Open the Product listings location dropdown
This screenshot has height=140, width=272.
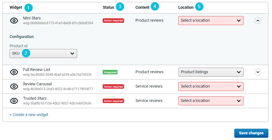pos(211,72)
